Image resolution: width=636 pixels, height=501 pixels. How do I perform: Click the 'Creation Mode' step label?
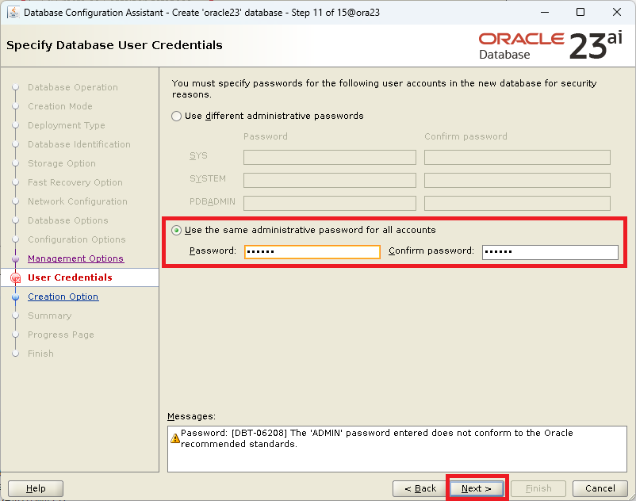click(60, 106)
